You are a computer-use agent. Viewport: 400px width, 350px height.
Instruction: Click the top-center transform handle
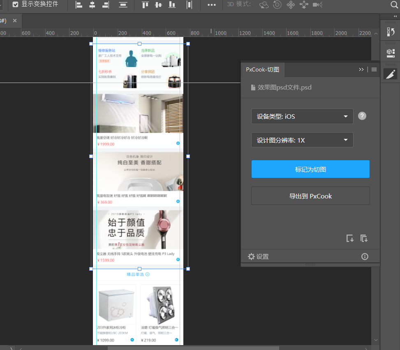tap(139, 44)
